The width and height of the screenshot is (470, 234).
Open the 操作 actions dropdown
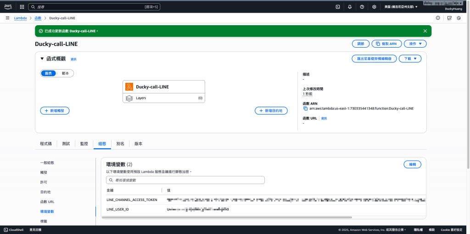pos(415,44)
